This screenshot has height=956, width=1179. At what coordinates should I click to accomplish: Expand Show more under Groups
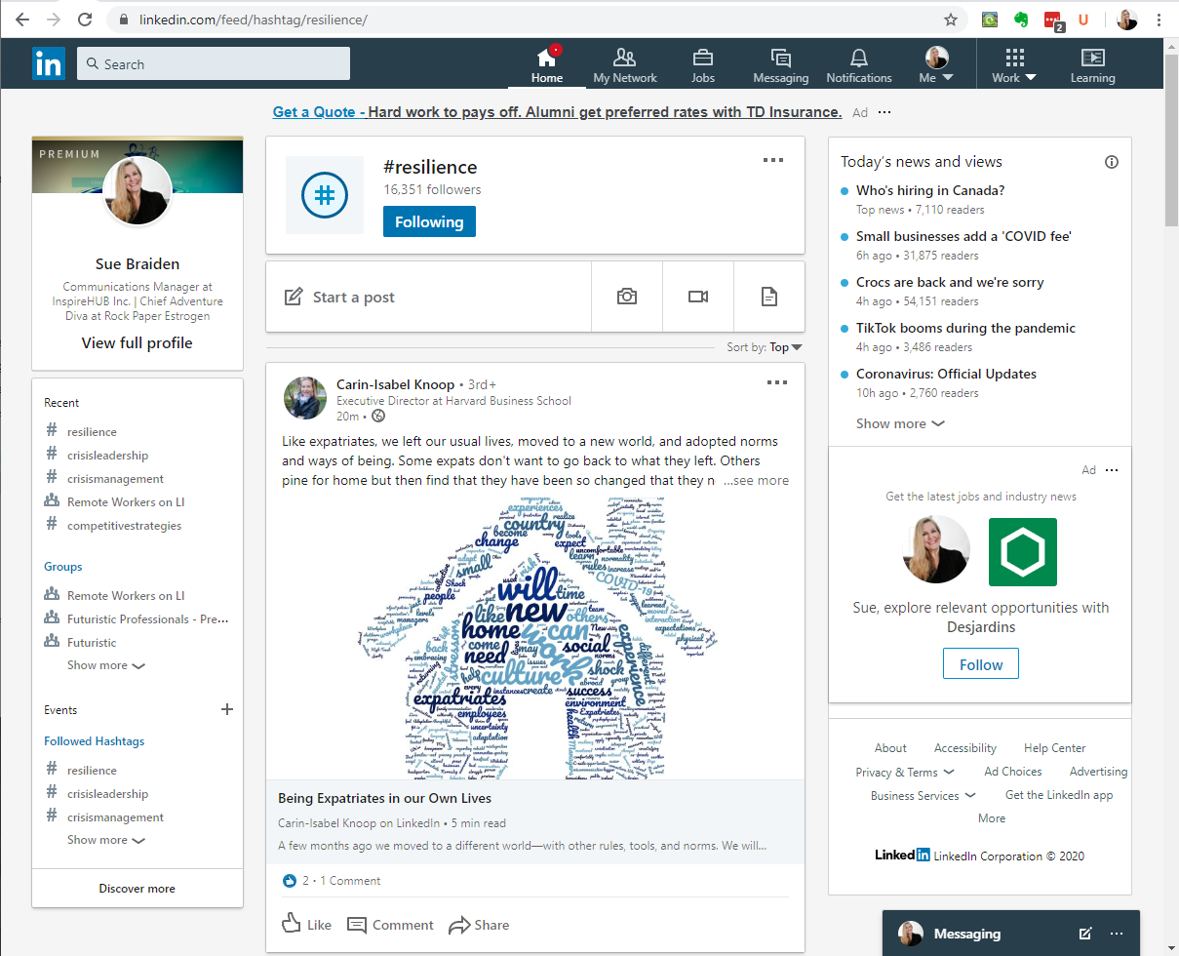(98, 664)
